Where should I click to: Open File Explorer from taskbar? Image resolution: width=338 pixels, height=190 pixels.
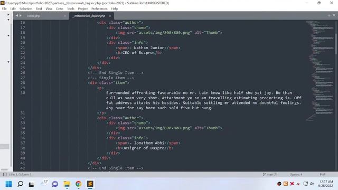tap(67, 184)
